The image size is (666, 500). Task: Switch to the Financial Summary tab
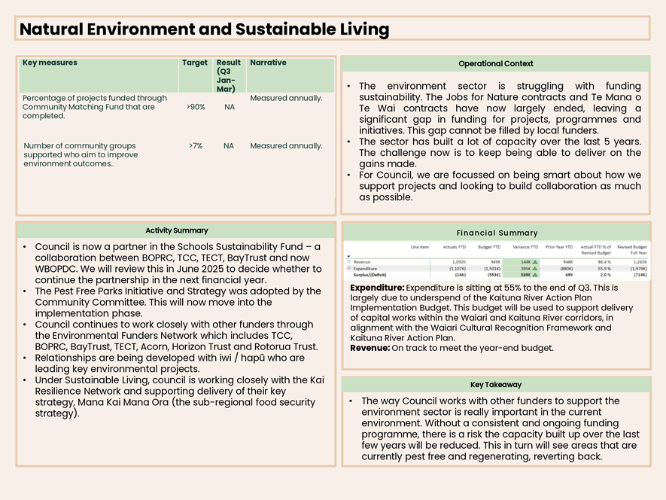pyautogui.click(x=496, y=233)
